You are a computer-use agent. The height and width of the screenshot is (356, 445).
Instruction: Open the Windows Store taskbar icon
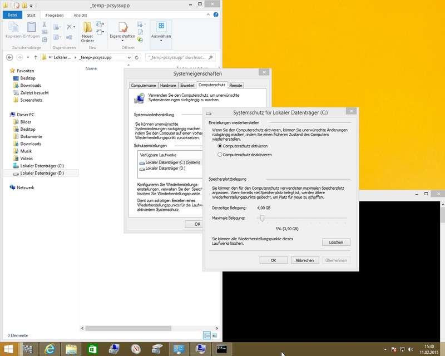(x=92, y=349)
